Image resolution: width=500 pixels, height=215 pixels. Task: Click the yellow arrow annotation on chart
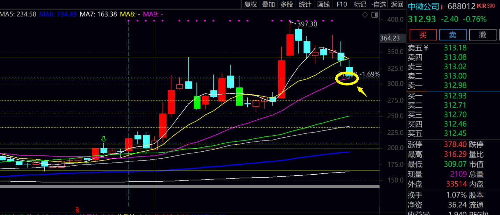tap(362, 92)
